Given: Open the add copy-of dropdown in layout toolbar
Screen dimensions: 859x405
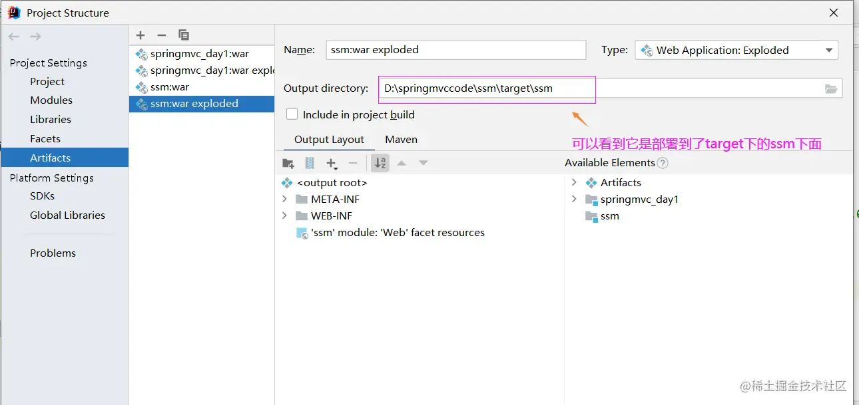Looking at the screenshot, I should [x=332, y=163].
